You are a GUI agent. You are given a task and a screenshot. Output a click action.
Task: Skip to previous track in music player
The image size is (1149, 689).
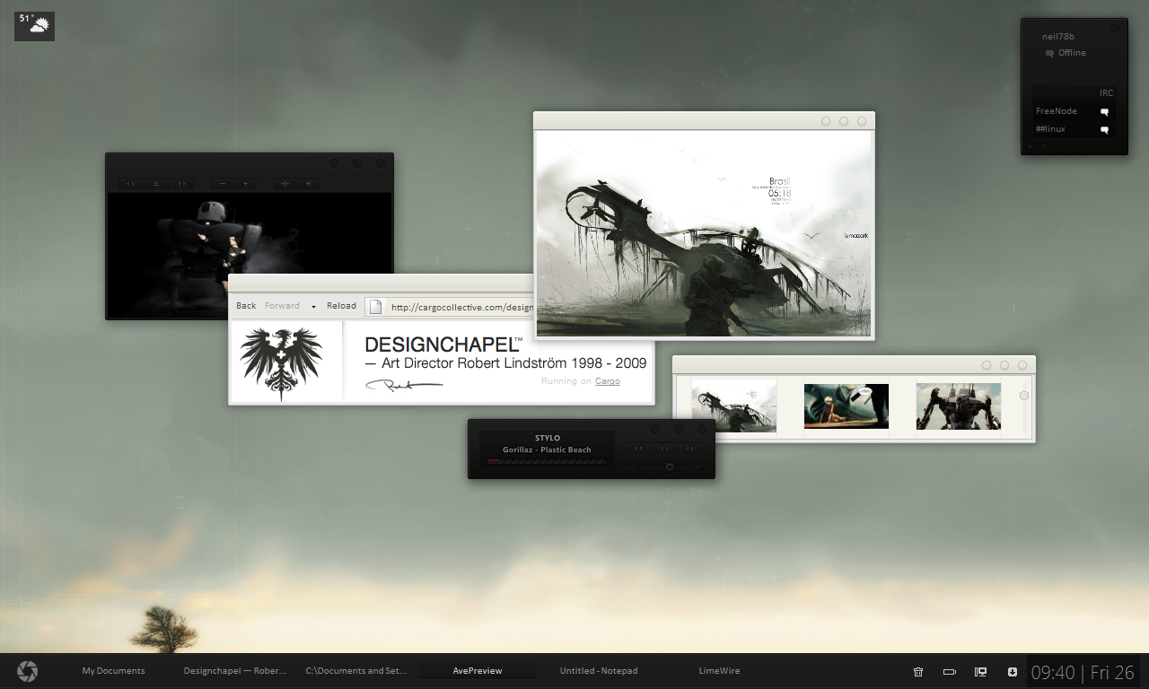[638, 448]
